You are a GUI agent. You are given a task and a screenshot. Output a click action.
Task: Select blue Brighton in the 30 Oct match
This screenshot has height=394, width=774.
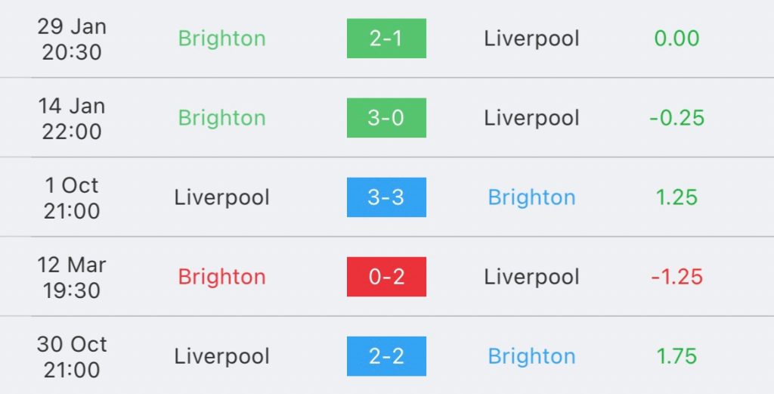click(x=531, y=357)
